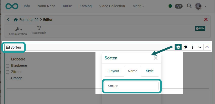Click the Hilfe help button
The width and height of the screenshot is (215, 104).
[200, 28]
